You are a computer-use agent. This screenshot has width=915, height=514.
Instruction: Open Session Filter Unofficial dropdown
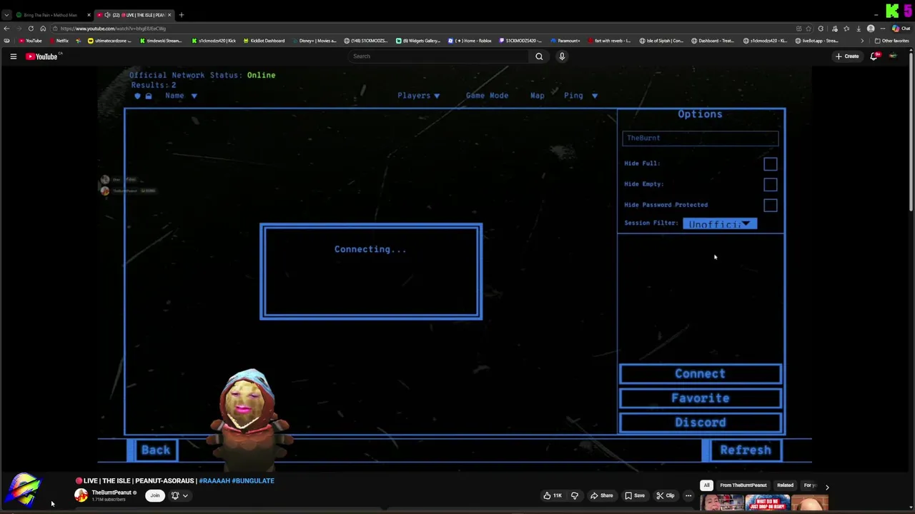pyautogui.click(x=720, y=224)
